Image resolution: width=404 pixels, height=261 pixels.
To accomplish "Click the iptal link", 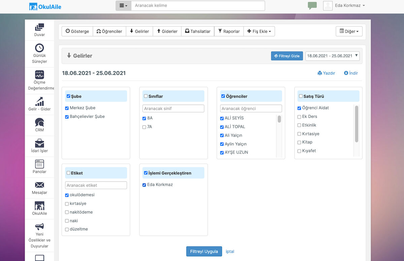I will [x=230, y=252].
